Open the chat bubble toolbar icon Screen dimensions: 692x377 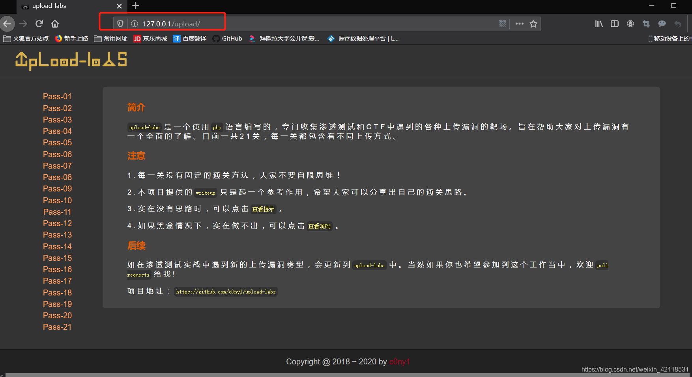(662, 24)
